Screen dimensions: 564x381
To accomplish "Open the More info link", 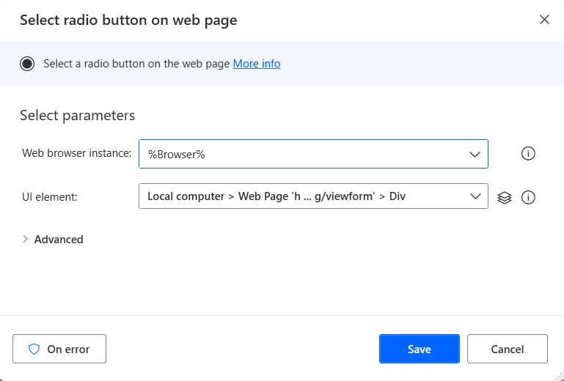I will click(x=257, y=64).
